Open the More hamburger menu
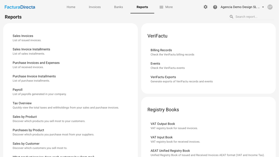Viewport: 279px width, 157px height. click(x=166, y=7)
